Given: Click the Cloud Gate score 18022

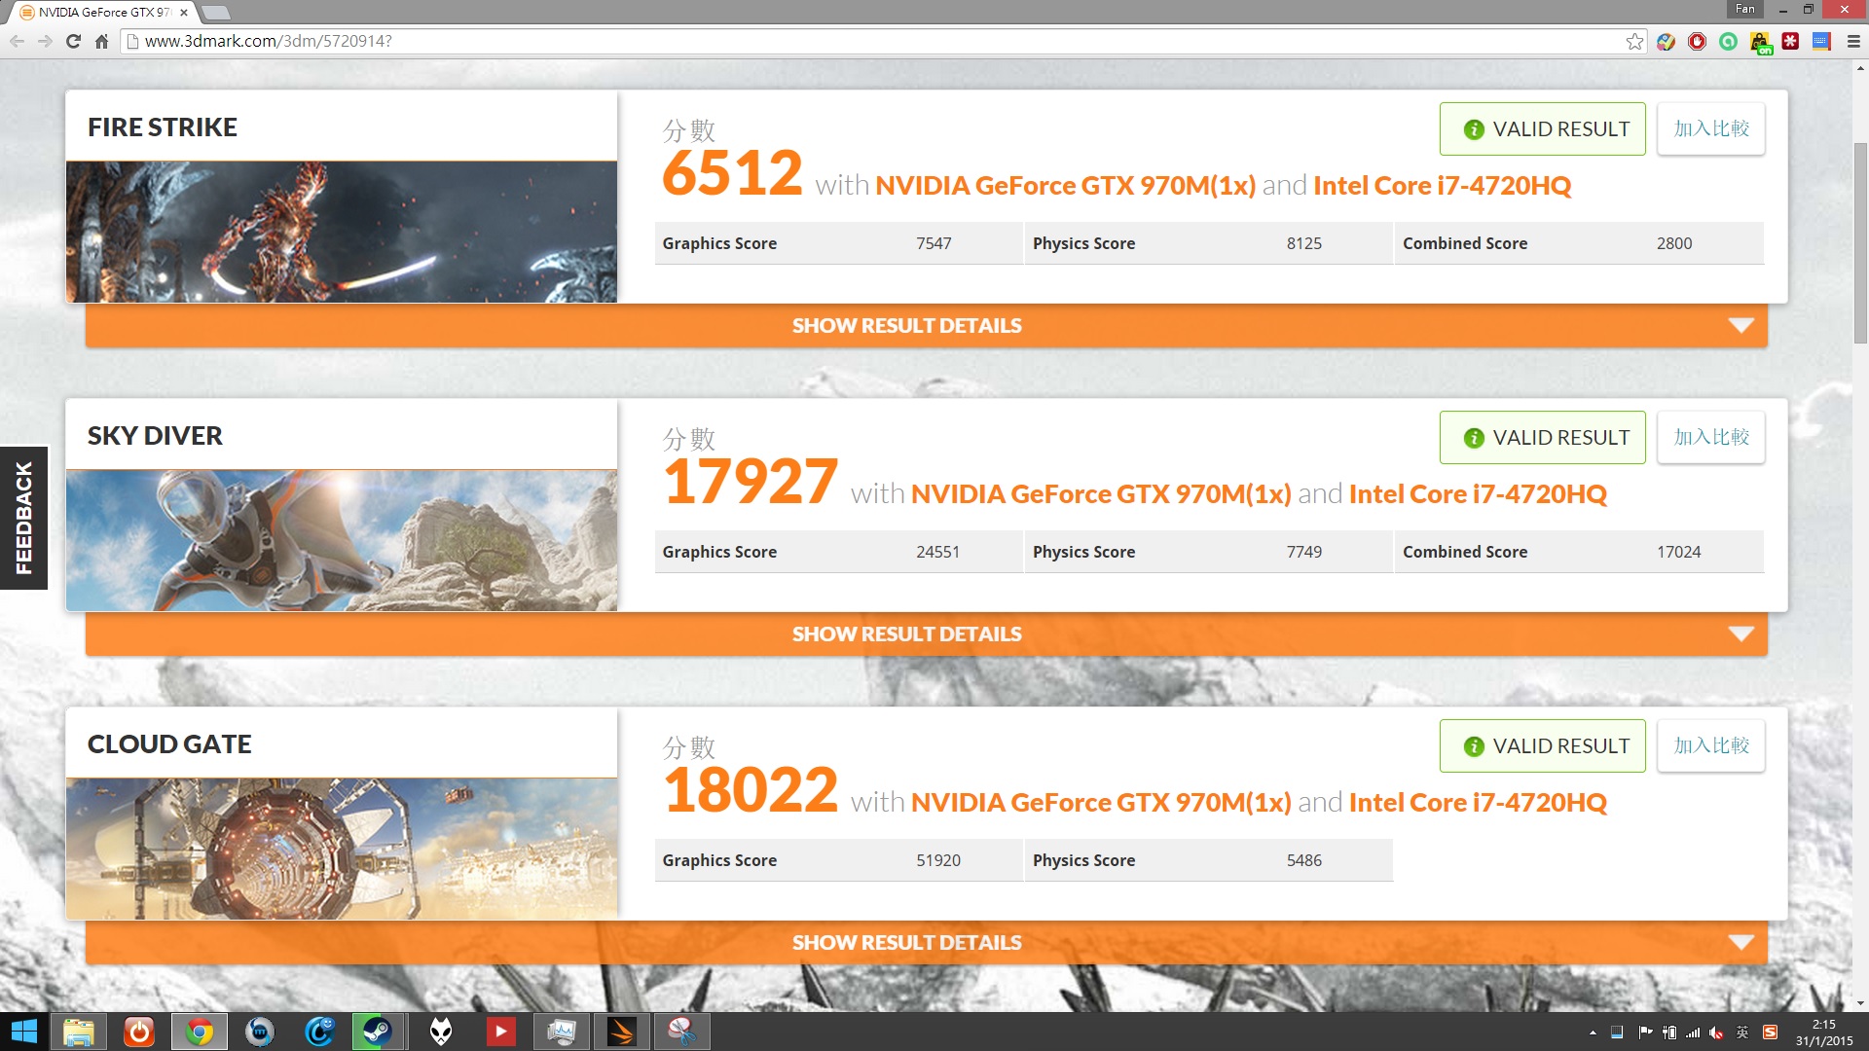Looking at the screenshot, I should tap(750, 790).
